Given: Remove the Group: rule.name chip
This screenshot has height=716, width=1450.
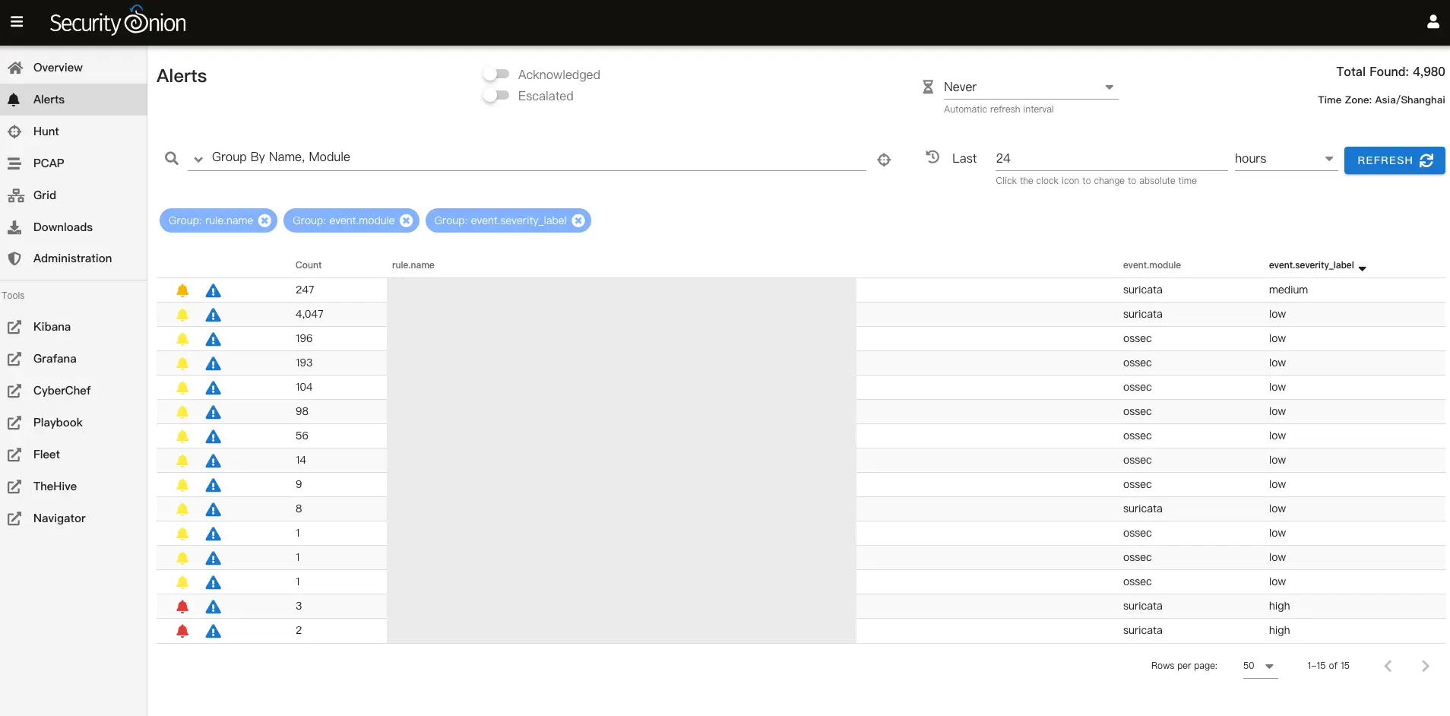Looking at the screenshot, I should [264, 220].
